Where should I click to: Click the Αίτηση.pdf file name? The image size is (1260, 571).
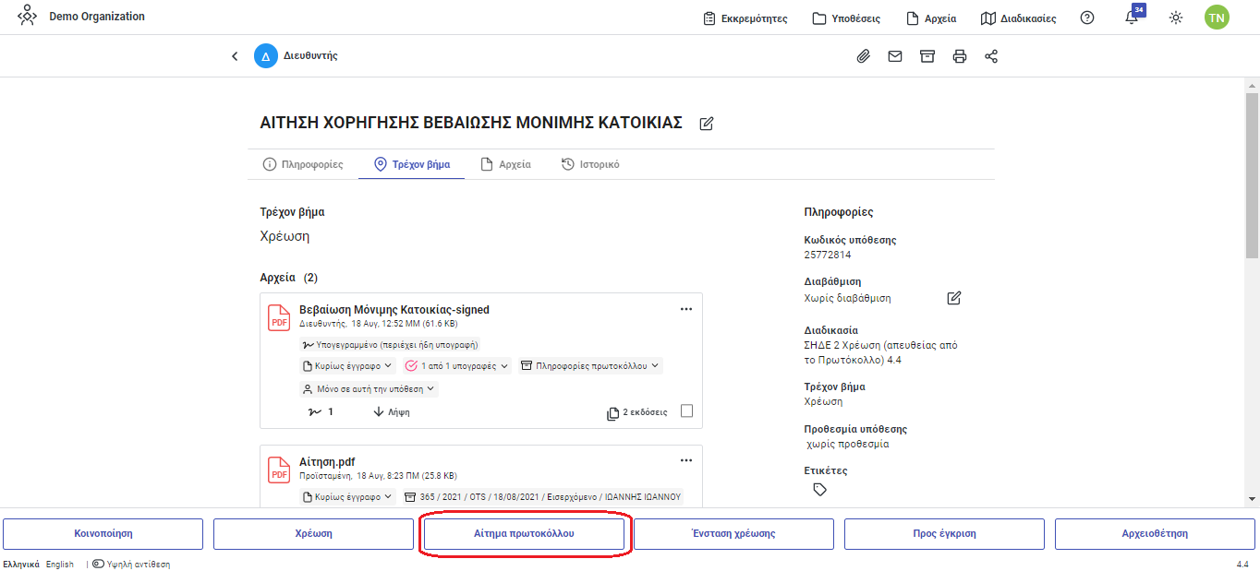(x=327, y=461)
